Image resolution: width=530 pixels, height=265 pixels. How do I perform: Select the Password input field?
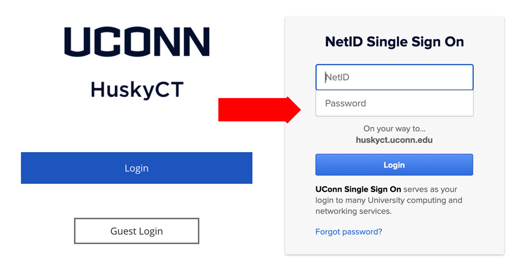[394, 103]
